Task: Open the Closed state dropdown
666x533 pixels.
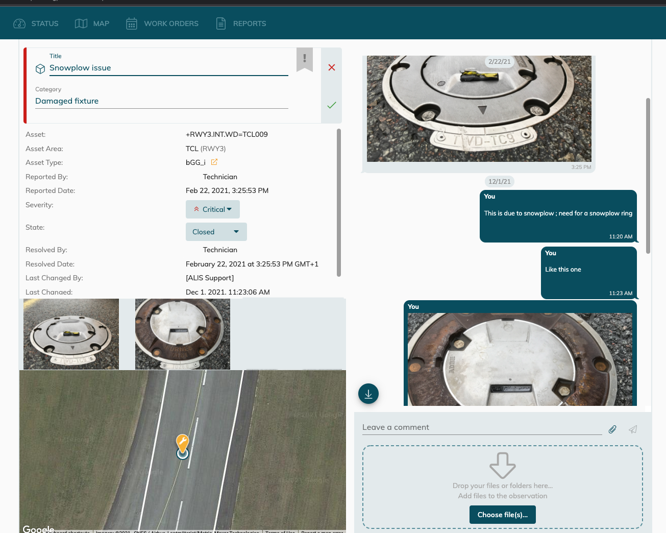Action: point(216,232)
